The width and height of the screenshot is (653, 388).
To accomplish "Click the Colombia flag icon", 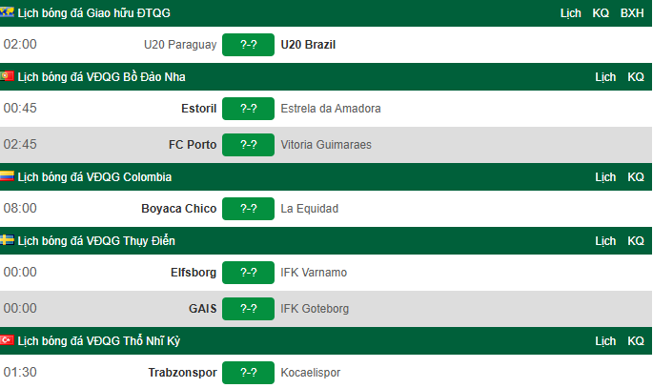I will 7,176.
